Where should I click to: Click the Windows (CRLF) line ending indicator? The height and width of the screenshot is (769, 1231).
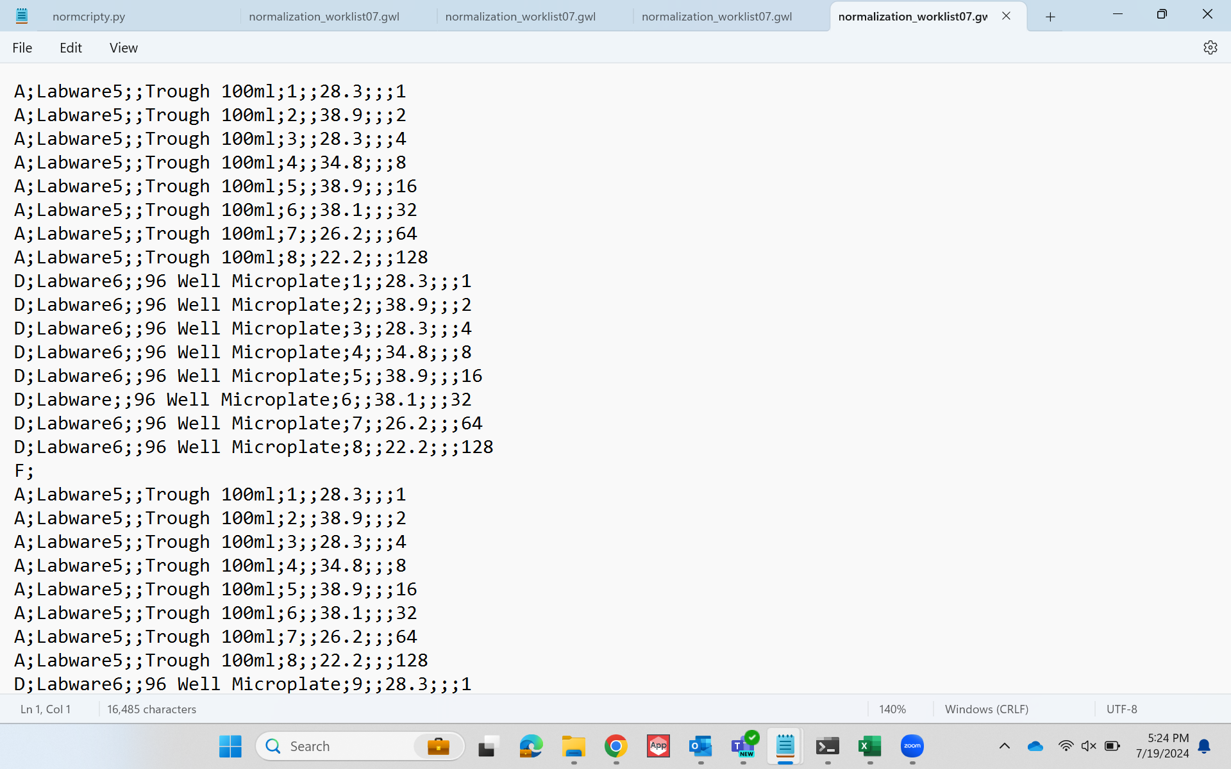(x=986, y=709)
